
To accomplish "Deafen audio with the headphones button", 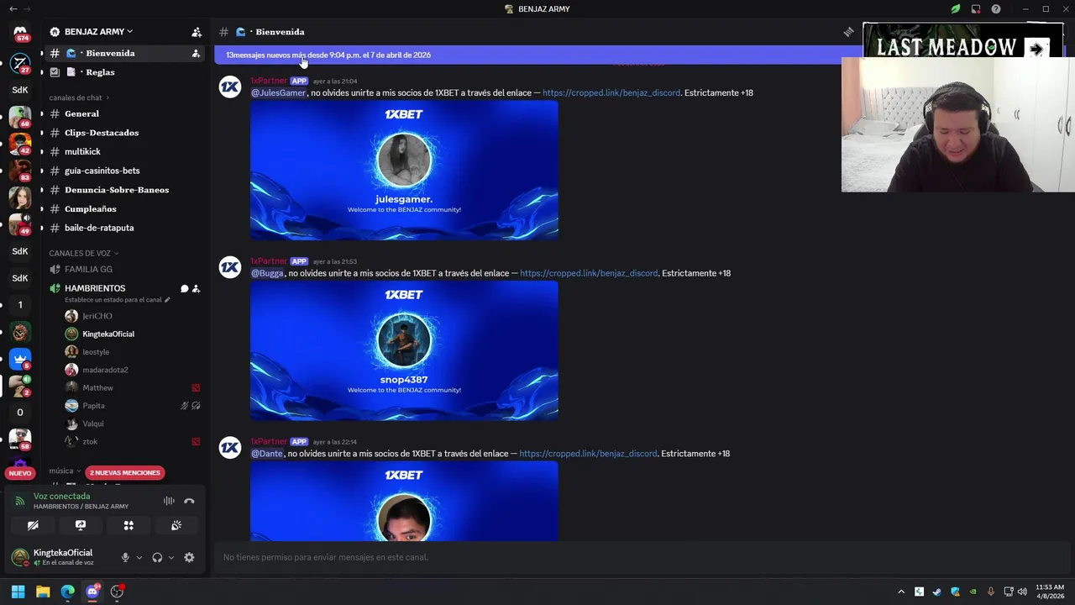I will (157, 557).
